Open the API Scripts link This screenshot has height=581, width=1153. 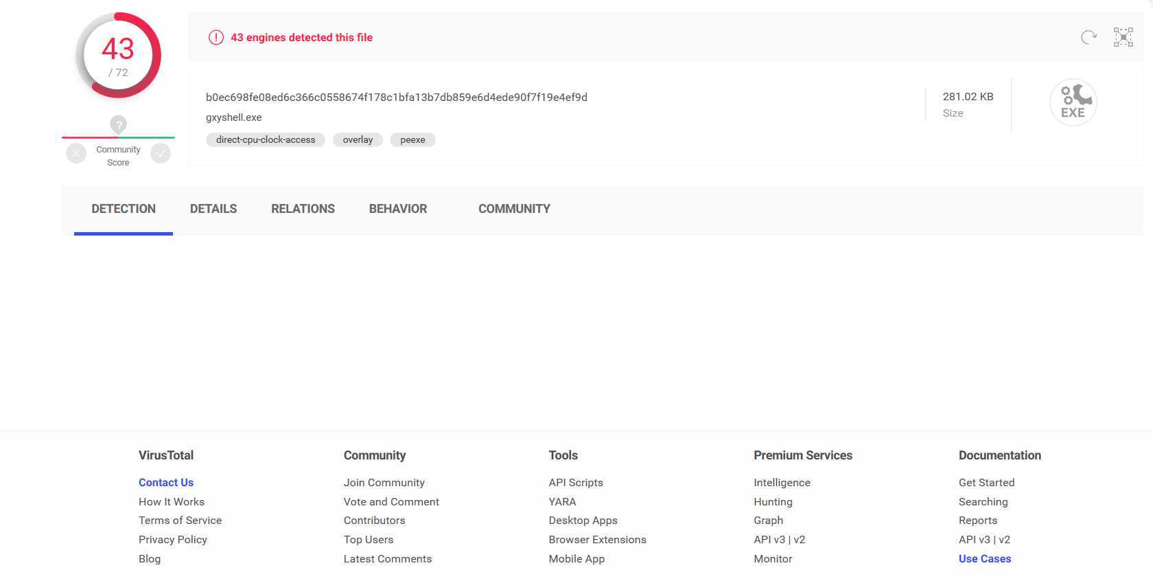(x=576, y=482)
